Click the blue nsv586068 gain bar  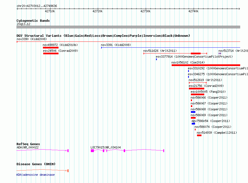(193, 112)
